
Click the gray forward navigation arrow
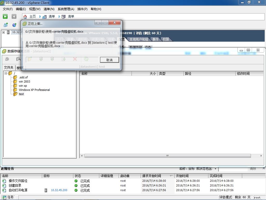[14, 16]
